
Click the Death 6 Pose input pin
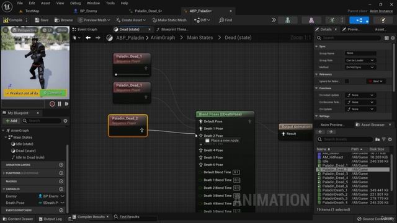pyautogui.click(x=201, y=165)
